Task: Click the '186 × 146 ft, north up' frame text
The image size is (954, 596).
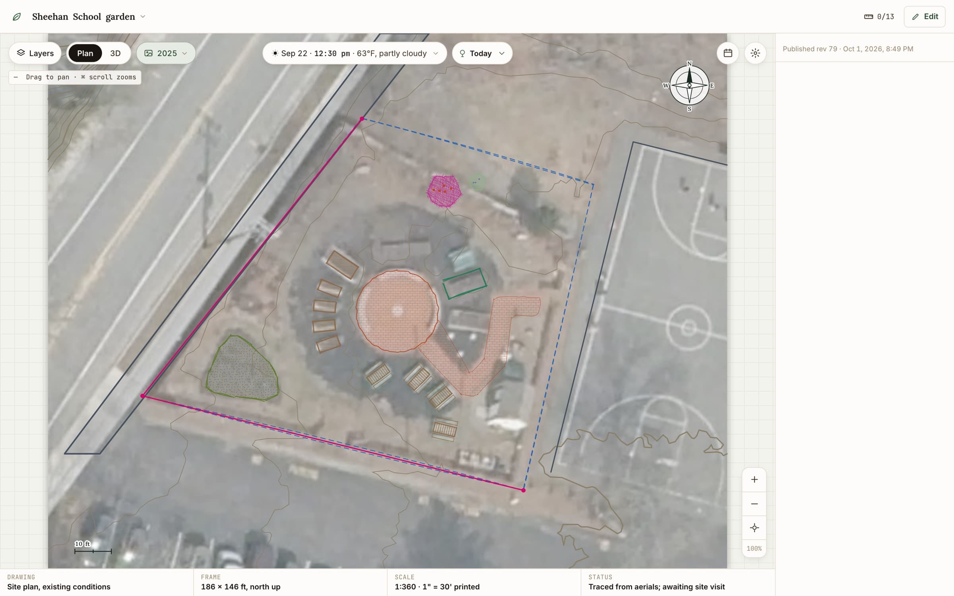Action: click(240, 587)
